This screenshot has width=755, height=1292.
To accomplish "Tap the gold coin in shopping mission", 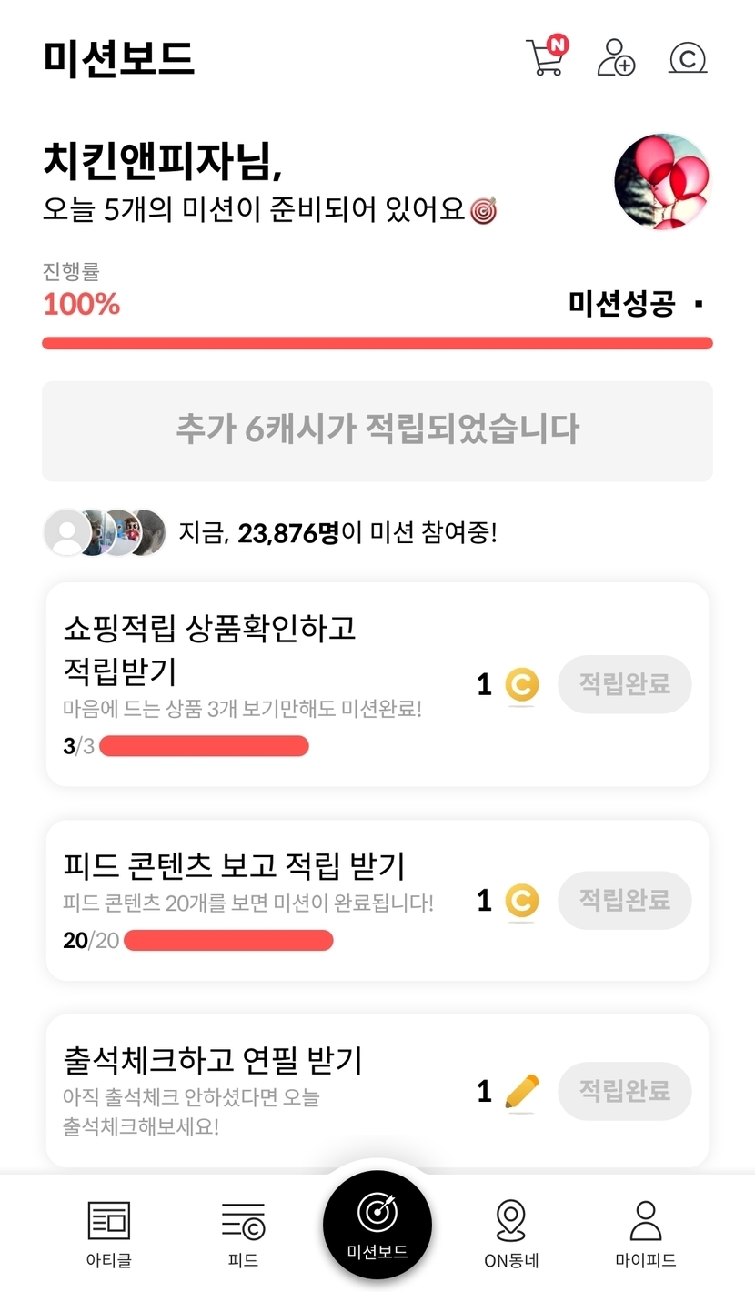I will point(521,685).
